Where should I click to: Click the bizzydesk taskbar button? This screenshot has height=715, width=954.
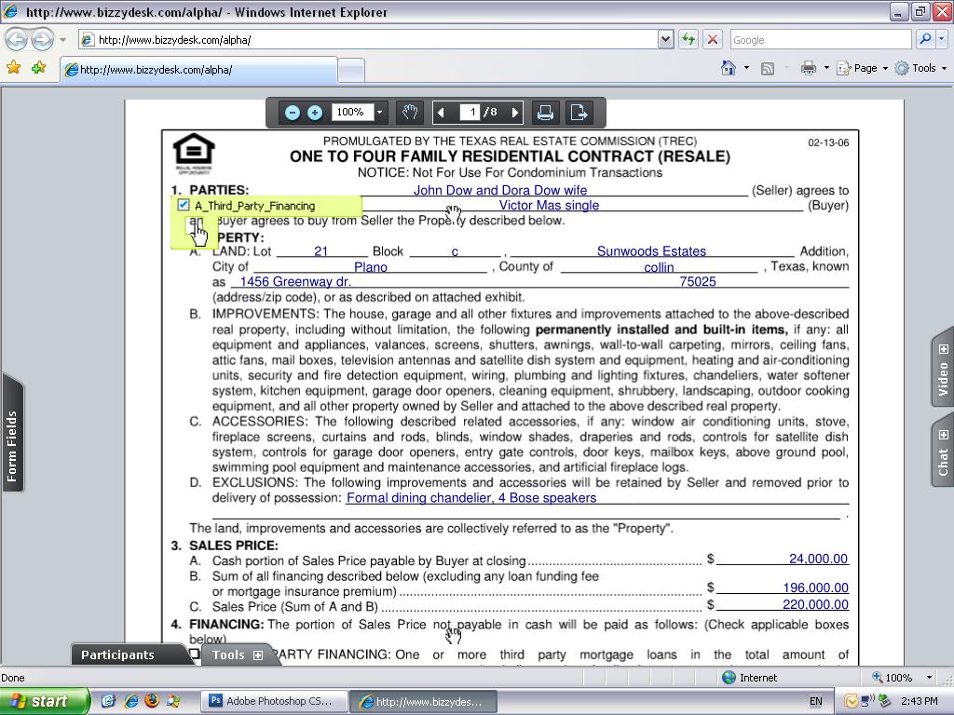tap(425, 701)
